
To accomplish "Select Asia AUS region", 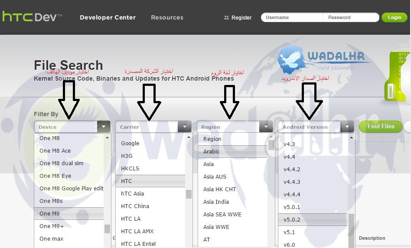I will tap(233, 177).
